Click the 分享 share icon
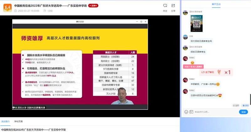Screen dimensions: 251x132 (x=173, y=6)
